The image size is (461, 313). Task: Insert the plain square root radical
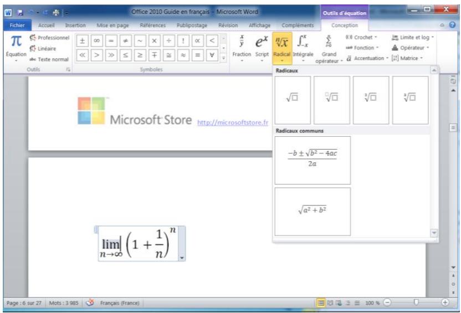pos(293,100)
